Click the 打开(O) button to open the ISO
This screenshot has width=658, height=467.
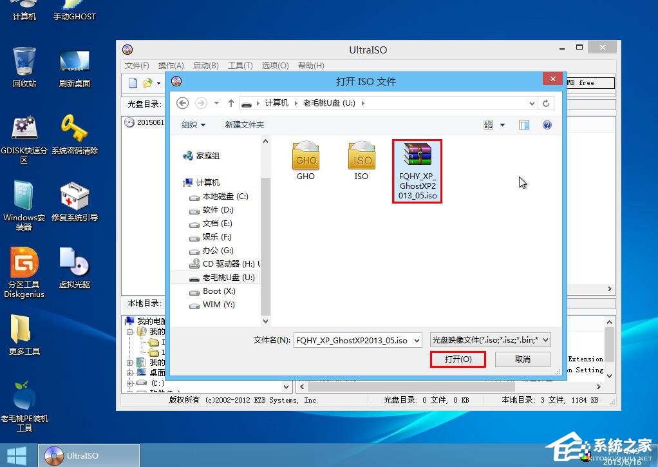458,359
